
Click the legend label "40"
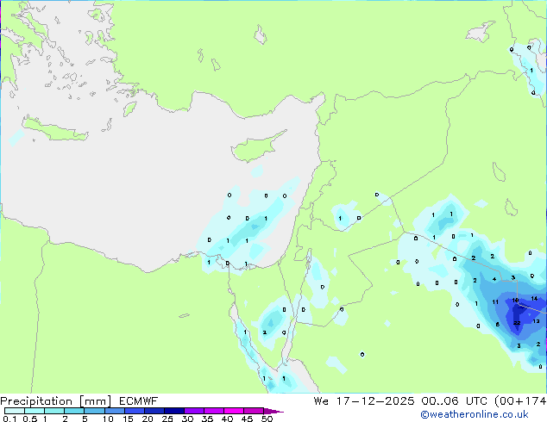(227, 419)
